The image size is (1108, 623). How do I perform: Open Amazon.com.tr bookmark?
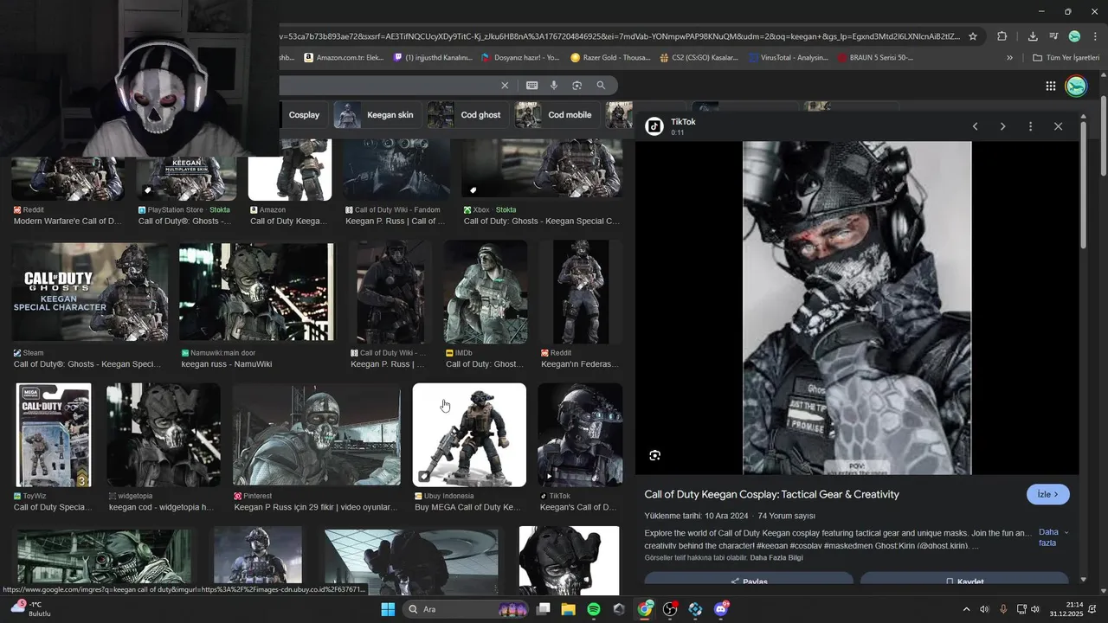click(x=344, y=58)
